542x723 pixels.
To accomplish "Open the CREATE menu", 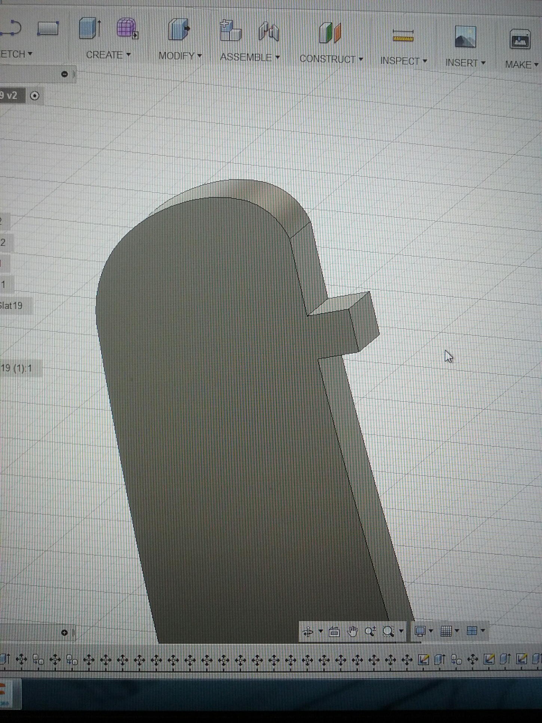I will pyautogui.click(x=108, y=55).
